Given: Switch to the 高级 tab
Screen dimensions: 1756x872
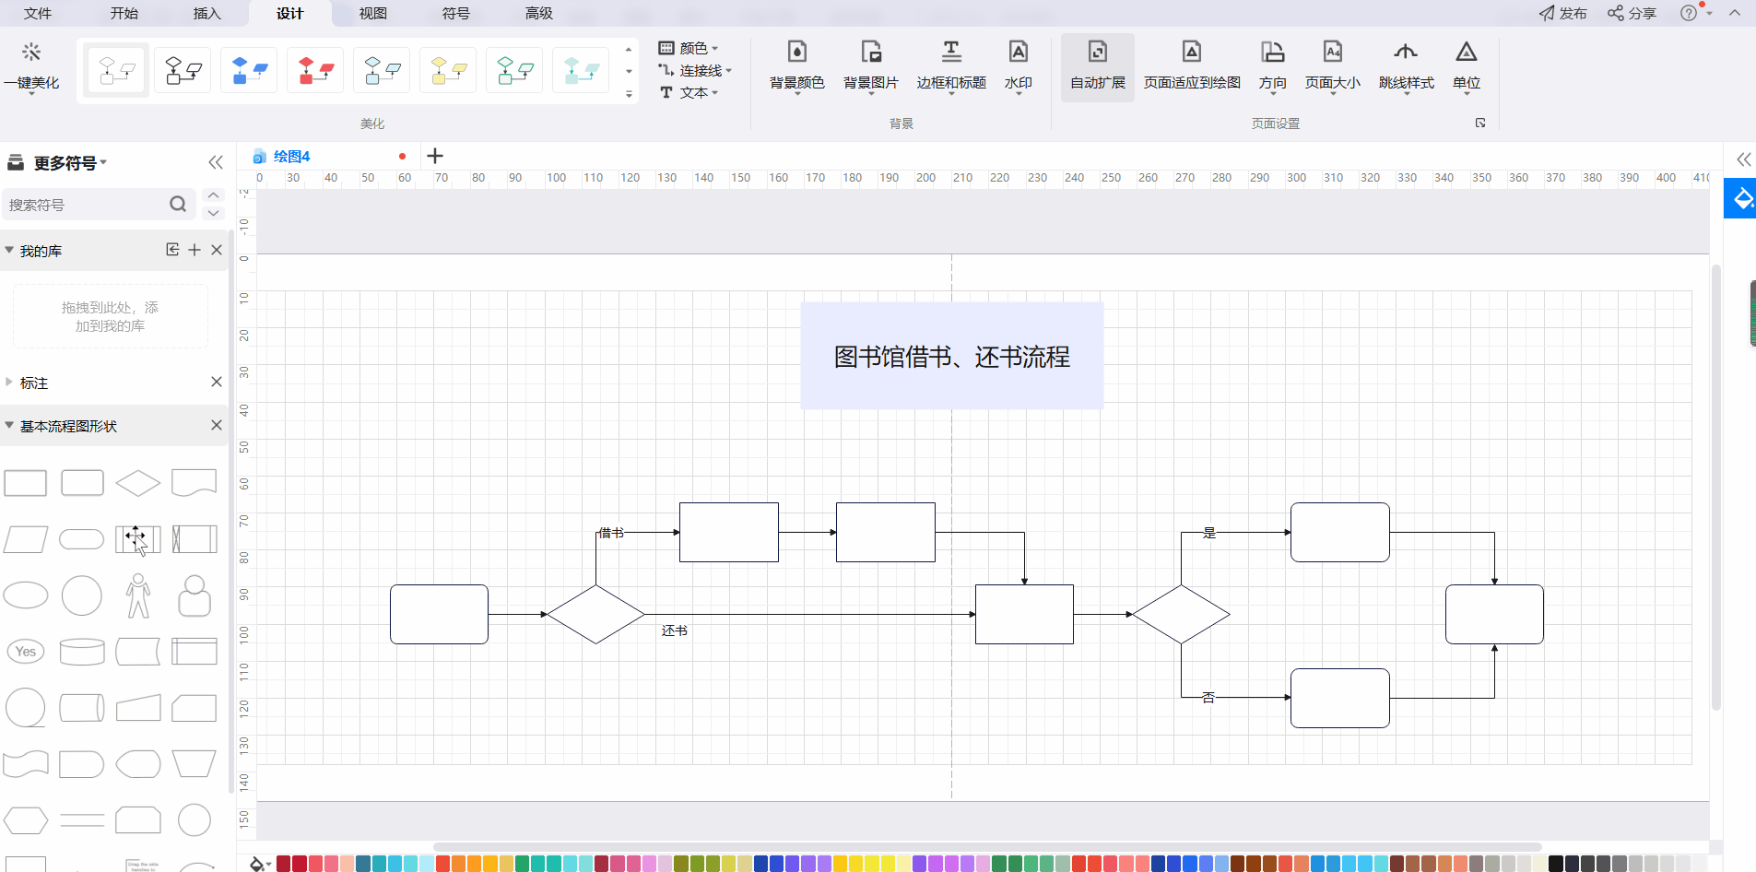Looking at the screenshot, I should coord(539,13).
